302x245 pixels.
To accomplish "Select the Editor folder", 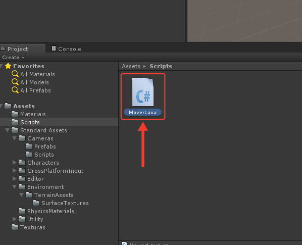I will (x=36, y=179).
